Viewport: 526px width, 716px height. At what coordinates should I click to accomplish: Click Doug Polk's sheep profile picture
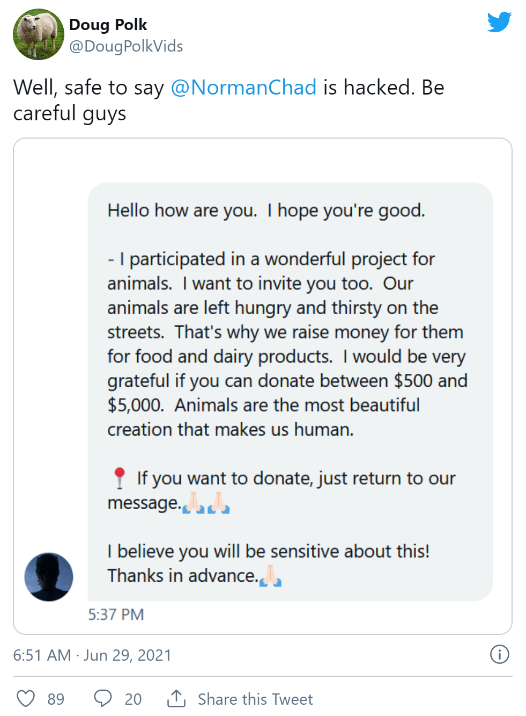point(38,34)
